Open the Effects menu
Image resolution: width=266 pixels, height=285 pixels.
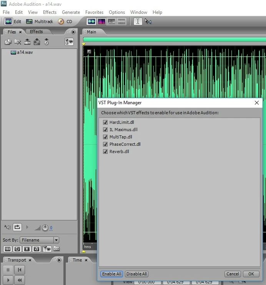click(x=50, y=12)
